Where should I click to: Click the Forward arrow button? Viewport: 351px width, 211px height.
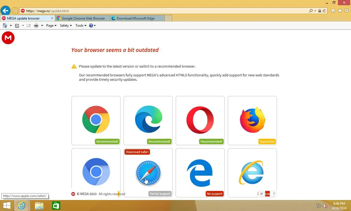pyautogui.click(x=15, y=11)
